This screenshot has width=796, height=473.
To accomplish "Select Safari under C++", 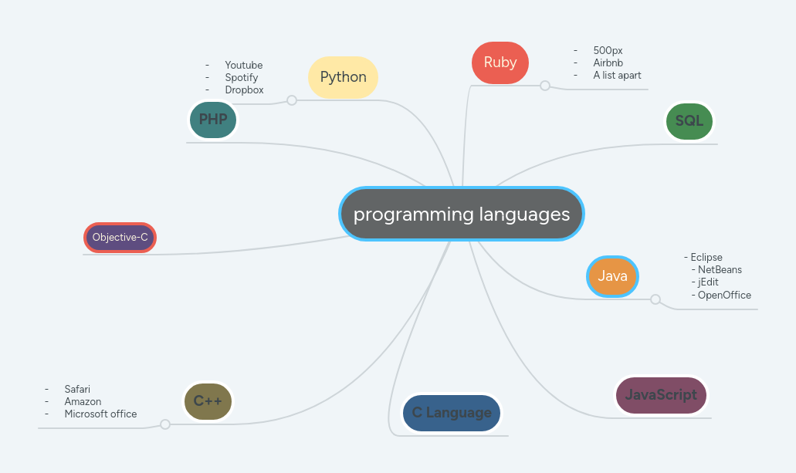I will coord(76,389).
